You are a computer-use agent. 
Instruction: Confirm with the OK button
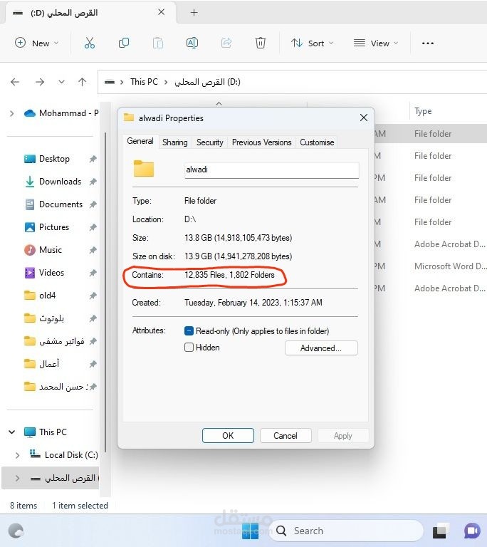[x=228, y=436]
